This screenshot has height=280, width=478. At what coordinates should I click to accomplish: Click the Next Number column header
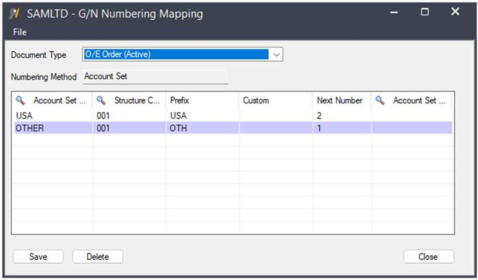point(342,100)
